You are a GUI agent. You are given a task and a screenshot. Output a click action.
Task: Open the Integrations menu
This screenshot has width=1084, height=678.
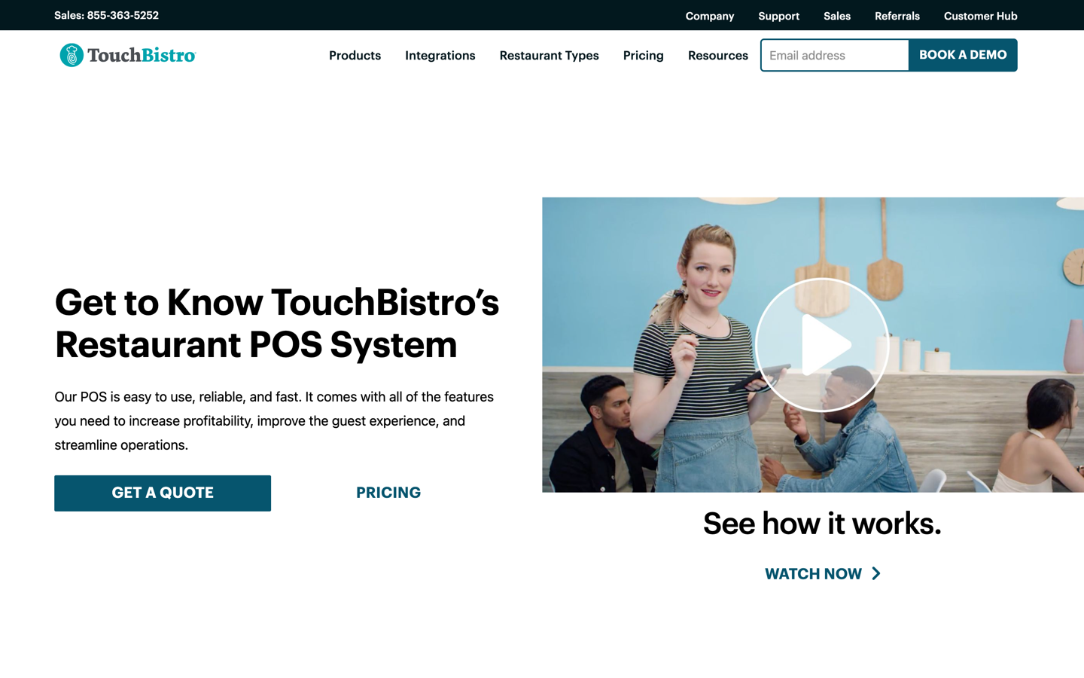[440, 55]
